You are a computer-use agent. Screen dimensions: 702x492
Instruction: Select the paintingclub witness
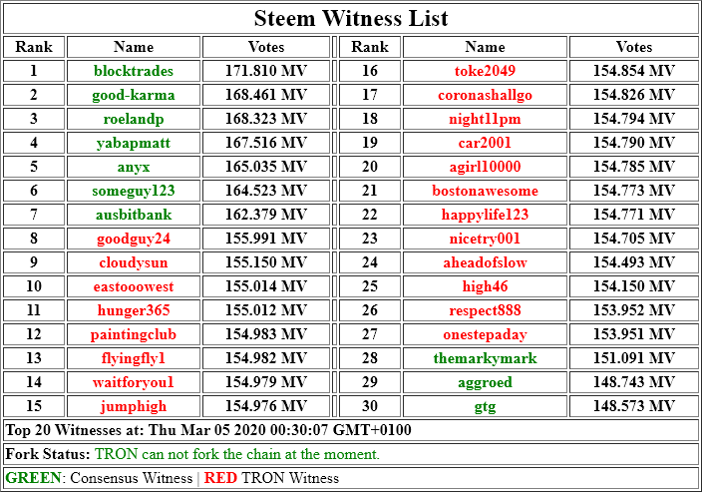[134, 334]
